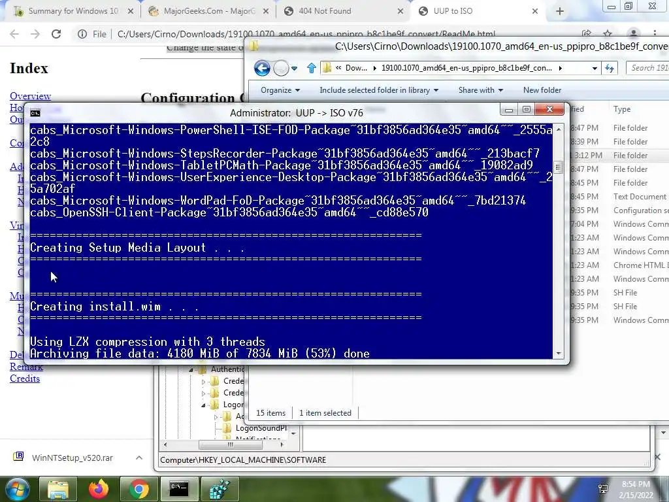Open the Credits link in Index
669x502 pixels.
click(25, 378)
